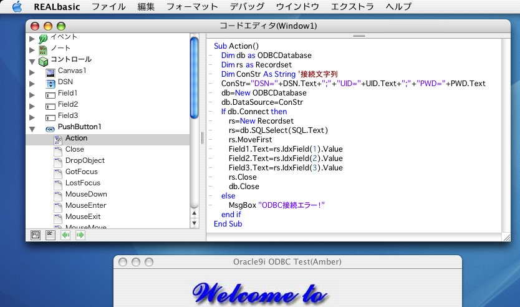The height and width of the screenshot is (307, 520).
Task: Click the MouseExit event page icon
Action: [58, 218]
